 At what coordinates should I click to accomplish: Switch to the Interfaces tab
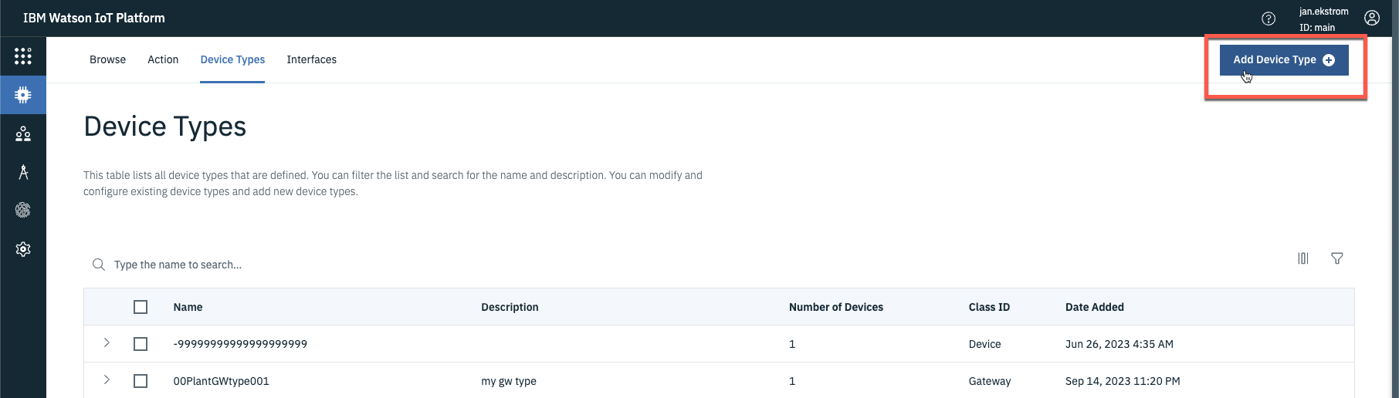pyautogui.click(x=312, y=59)
